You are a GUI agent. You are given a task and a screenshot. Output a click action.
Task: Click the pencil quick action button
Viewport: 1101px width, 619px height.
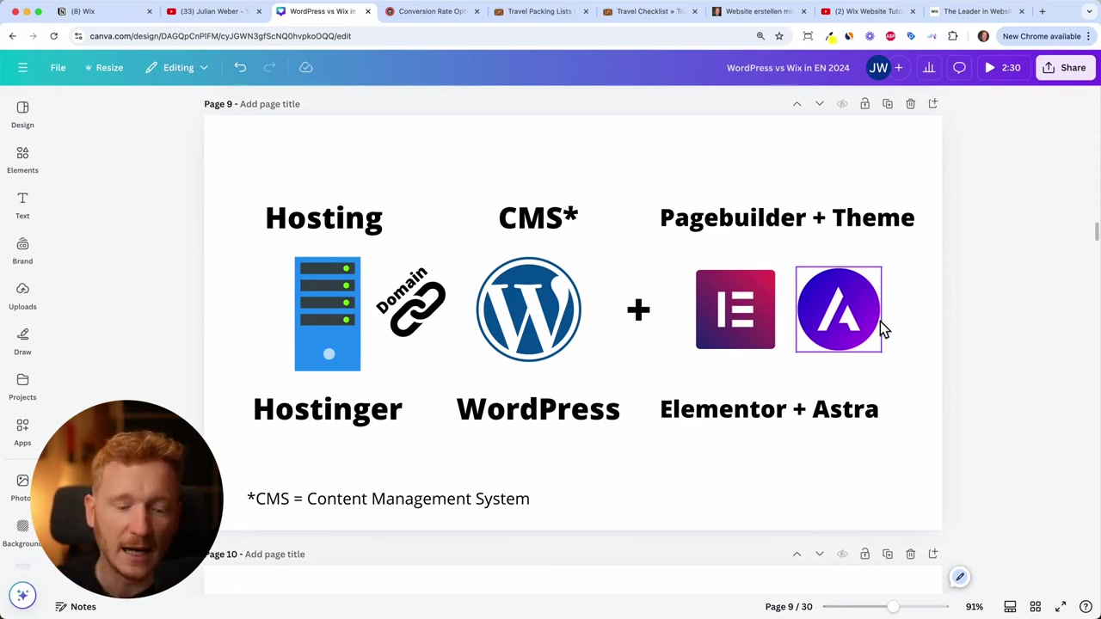(960, 578)
